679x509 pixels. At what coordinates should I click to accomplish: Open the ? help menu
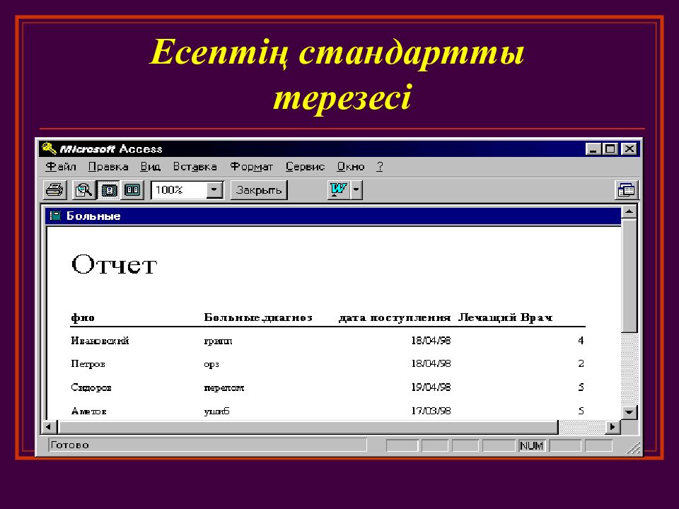(380, 167)
